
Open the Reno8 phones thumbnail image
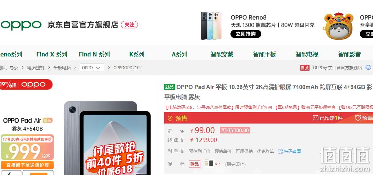click(211, 26)
